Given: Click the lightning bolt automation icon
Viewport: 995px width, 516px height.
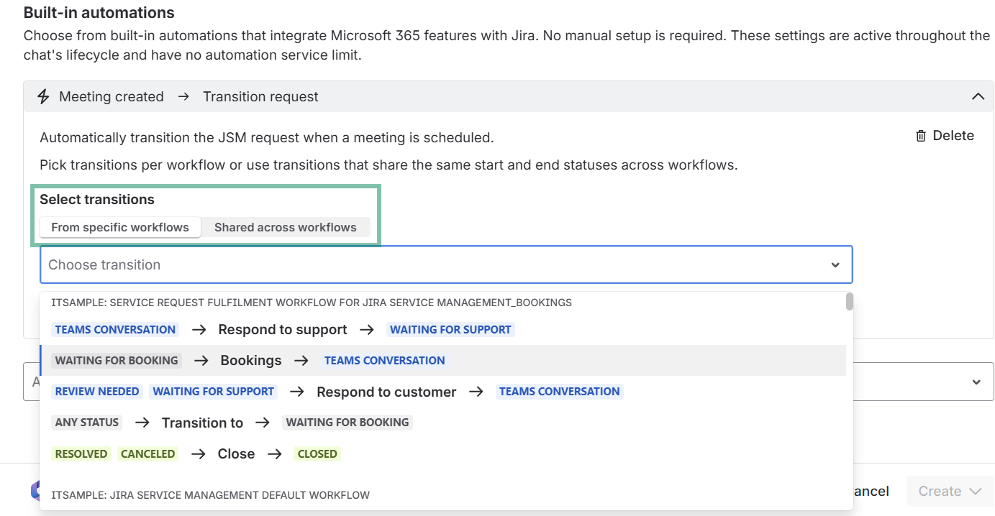Looking at the screenshot, I should (x=43, y=96).
